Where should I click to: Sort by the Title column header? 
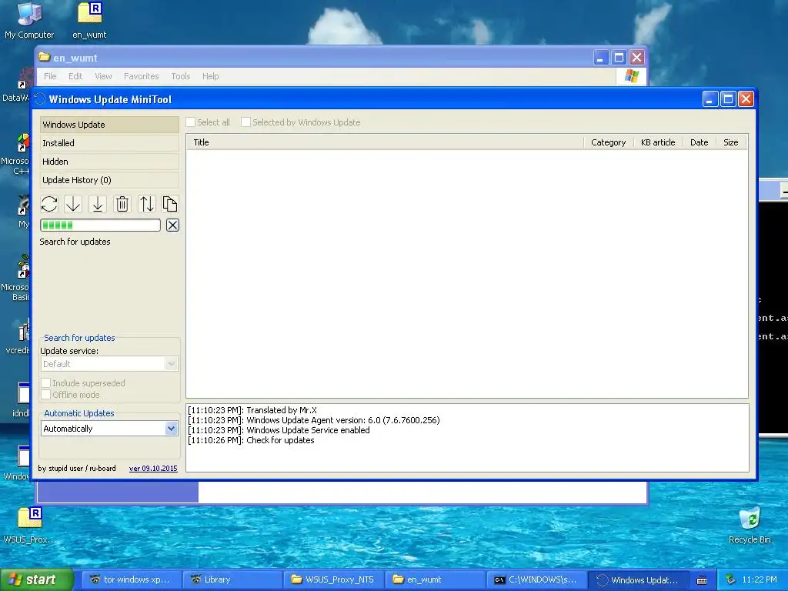pos(385,142)
